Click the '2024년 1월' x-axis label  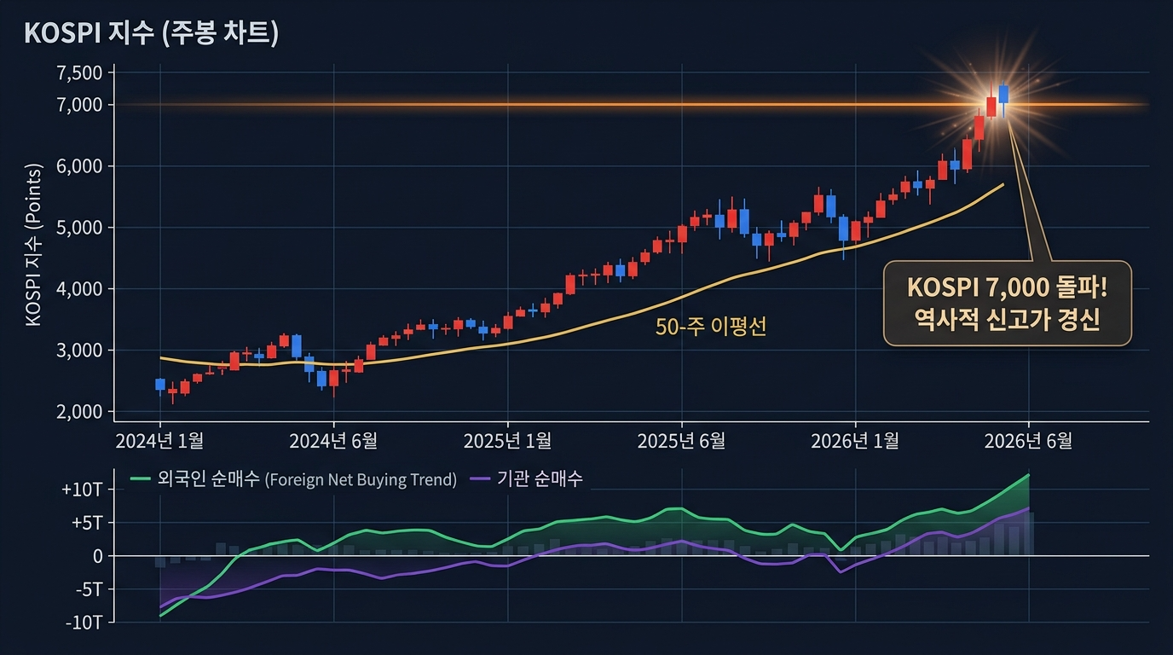(159, 441)
